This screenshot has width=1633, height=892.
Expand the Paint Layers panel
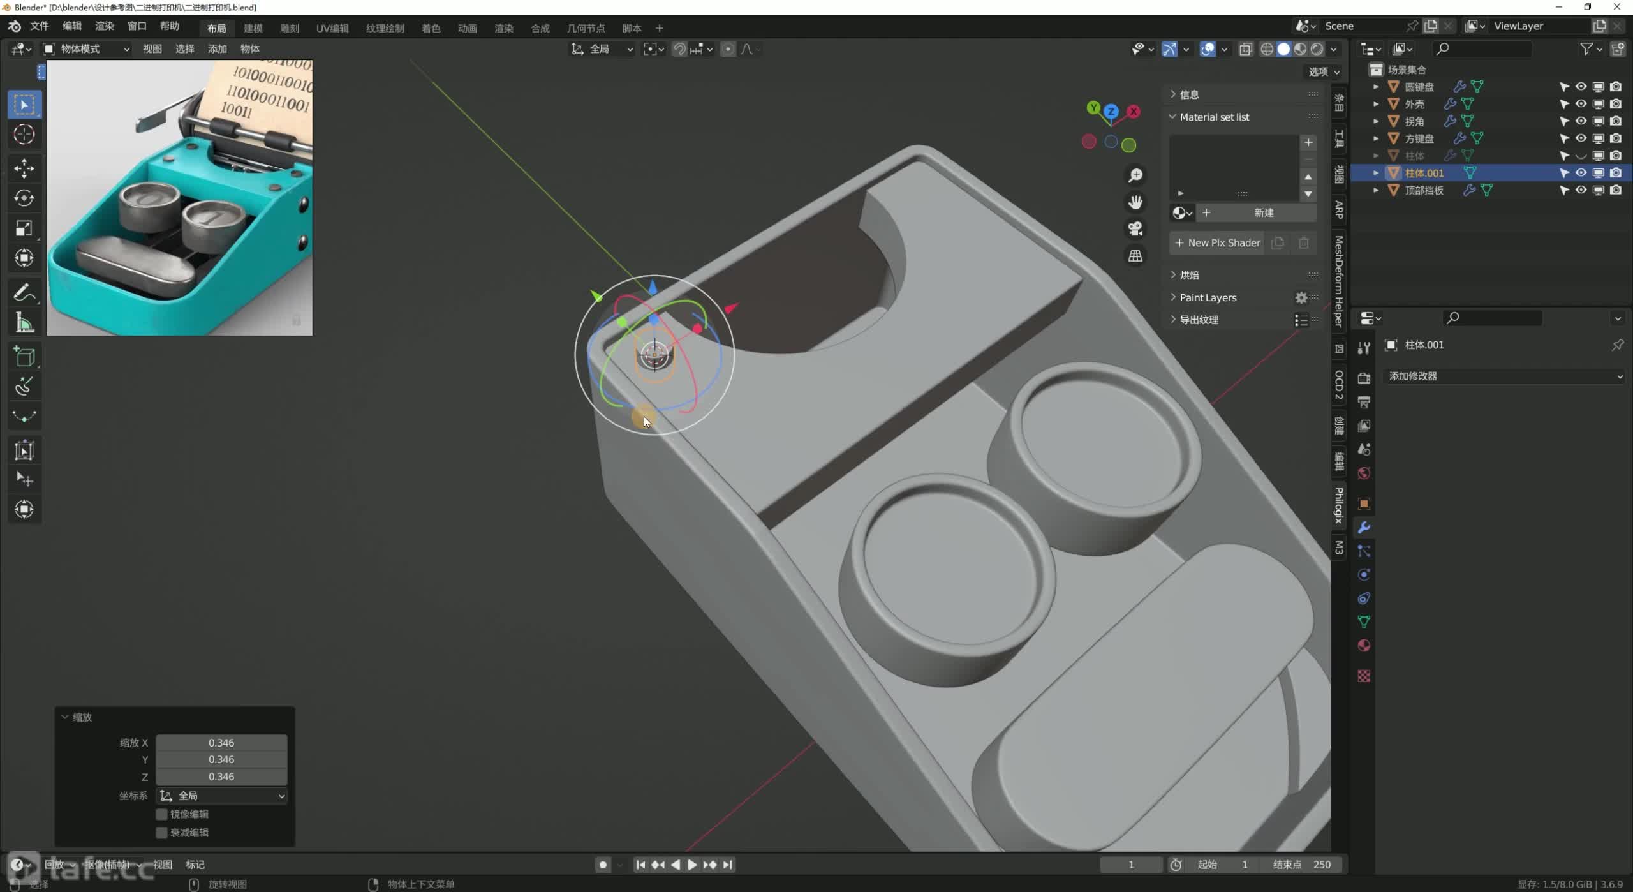1208,297
